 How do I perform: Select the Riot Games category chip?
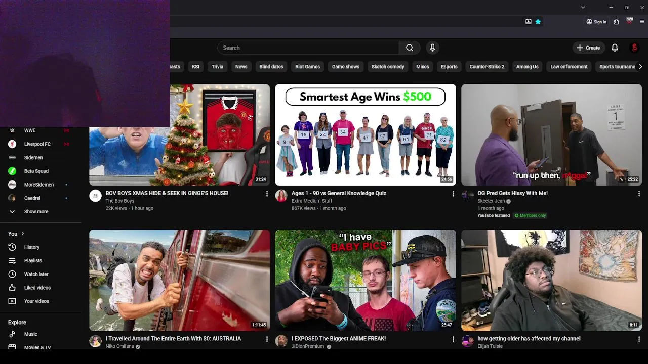308,67
